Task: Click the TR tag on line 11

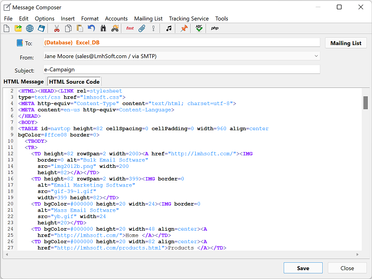Action: (x=31, y=147)
